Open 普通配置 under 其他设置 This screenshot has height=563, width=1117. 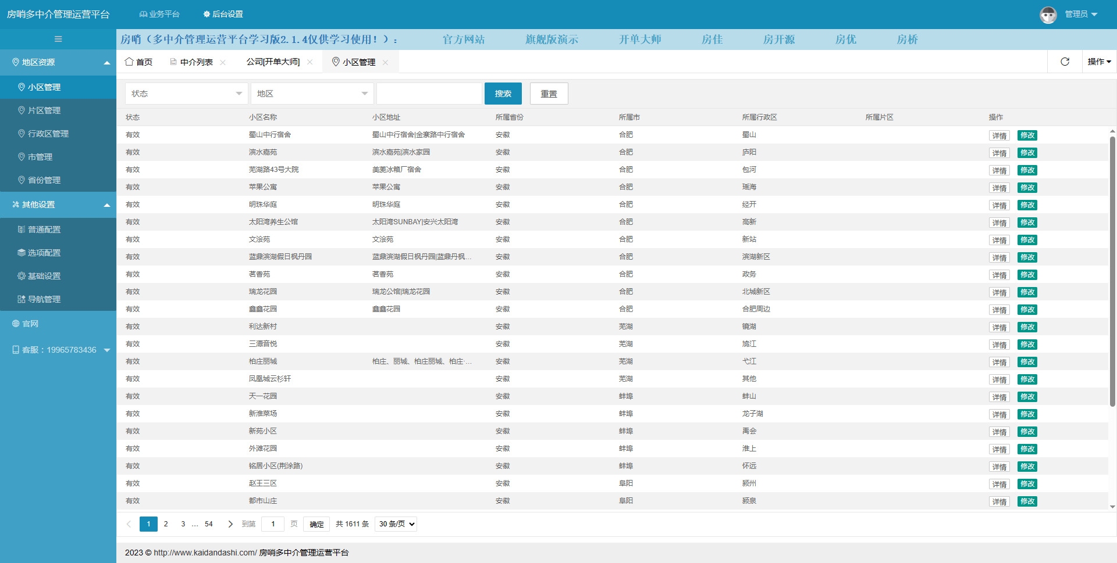tap(42, 229)
